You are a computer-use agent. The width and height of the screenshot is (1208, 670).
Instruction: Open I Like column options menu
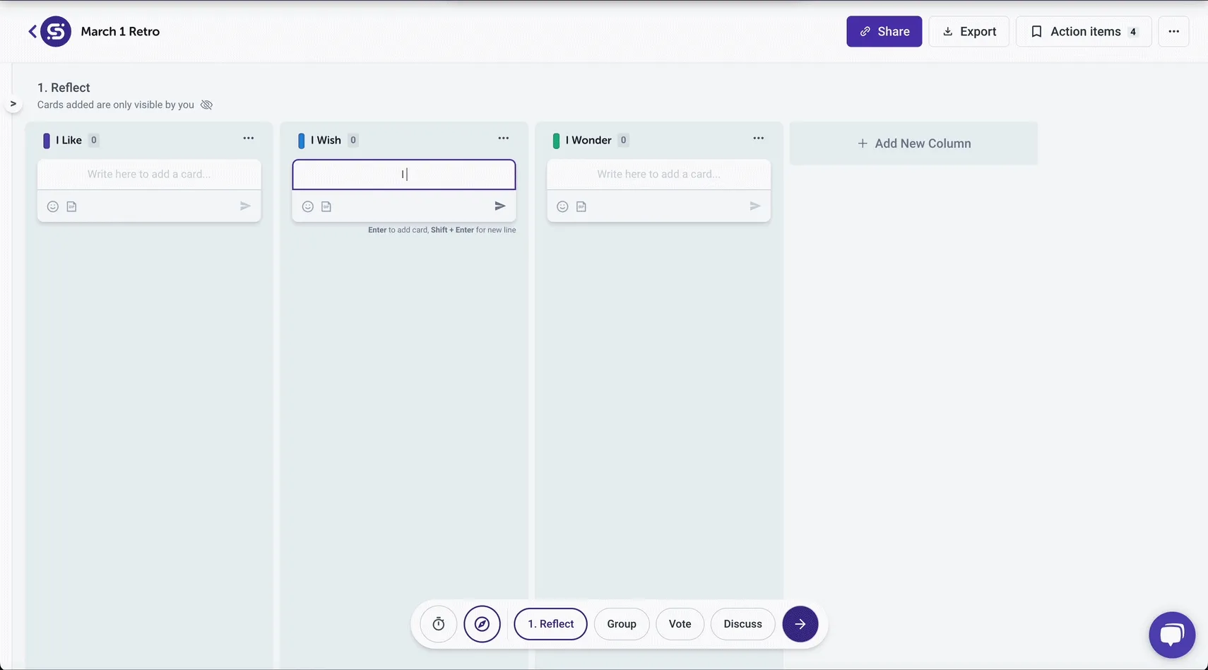[248, 139]
